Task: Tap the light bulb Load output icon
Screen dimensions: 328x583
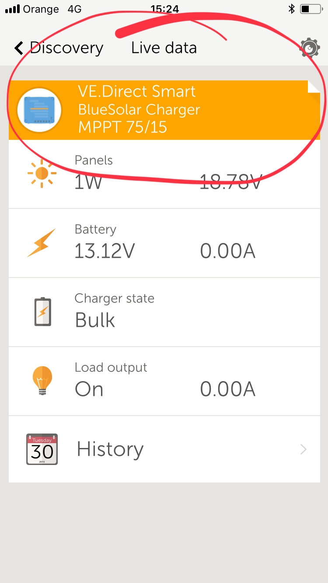Action: click(42, 381)
